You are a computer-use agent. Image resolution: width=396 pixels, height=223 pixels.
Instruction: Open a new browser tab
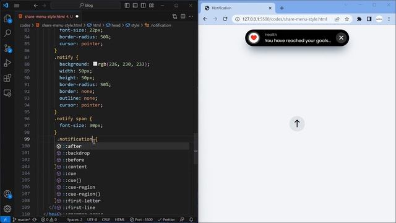click(282, 8)
